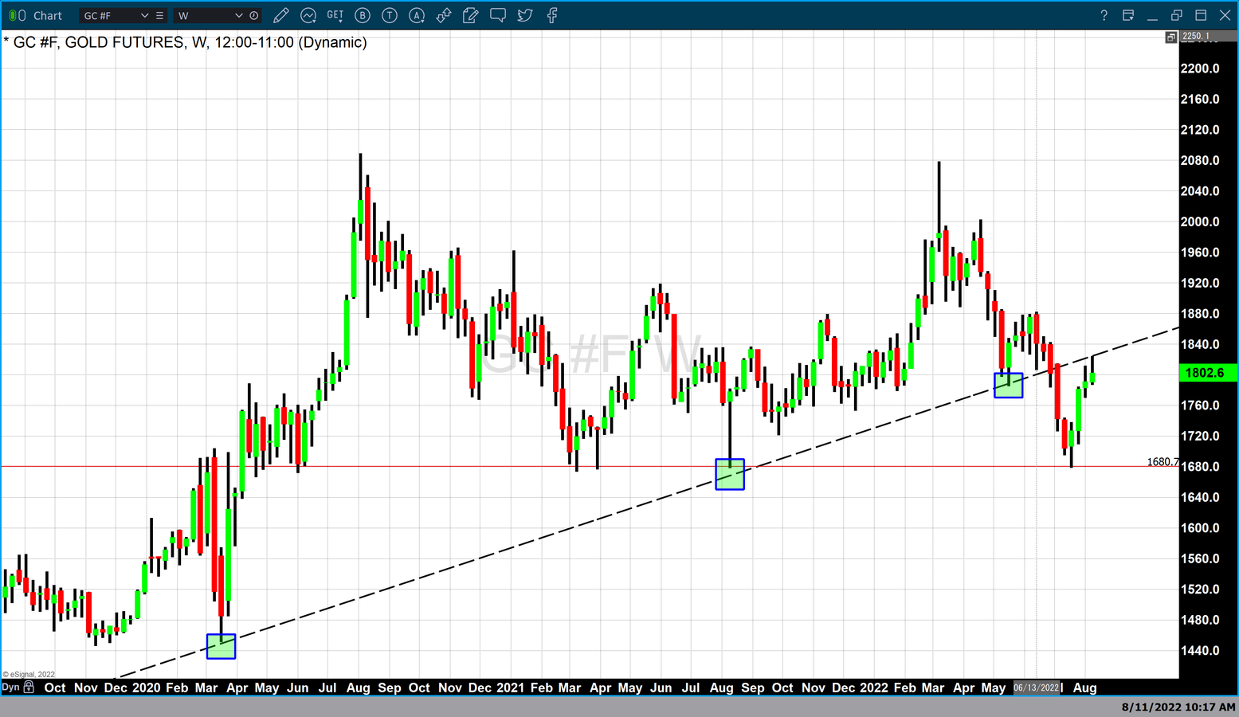The height and width of the screenshot is (717, 1239).
Task: Expand the GC #F symbol dropdown
Action: coord(144,15)
